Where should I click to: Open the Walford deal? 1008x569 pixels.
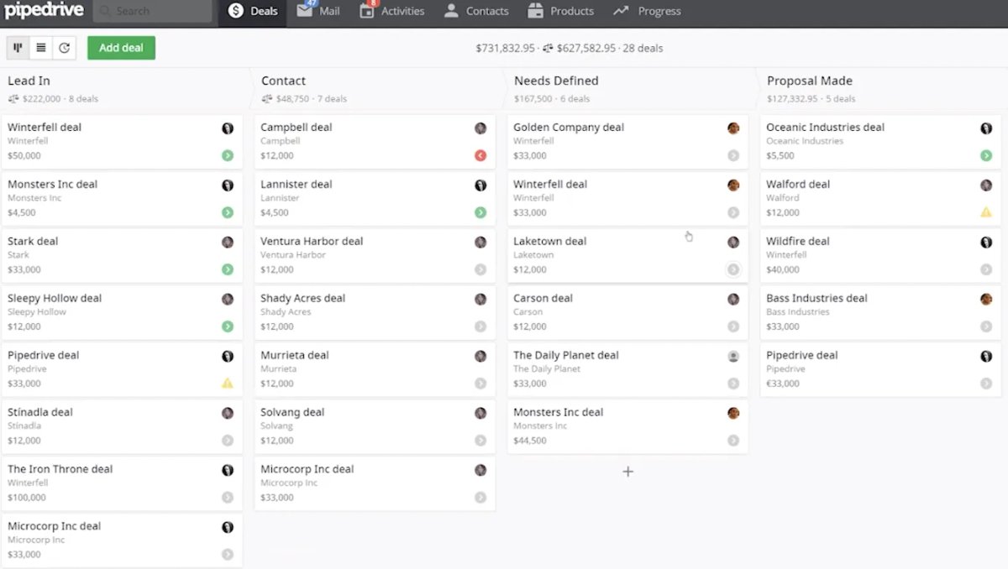click(880, 199)
